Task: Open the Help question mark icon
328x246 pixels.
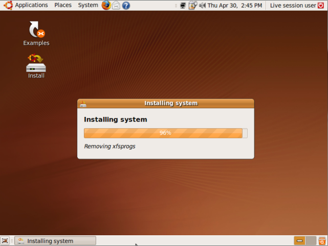Action: click(x=126, y=6)
